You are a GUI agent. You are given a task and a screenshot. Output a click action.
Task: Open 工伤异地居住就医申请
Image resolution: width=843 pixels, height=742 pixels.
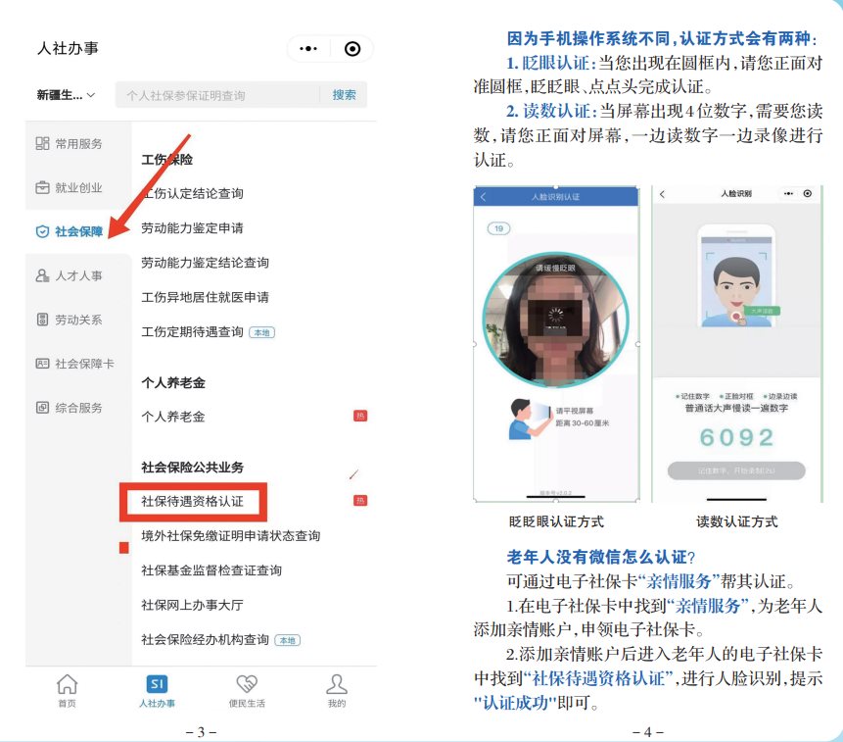point(205,297)
